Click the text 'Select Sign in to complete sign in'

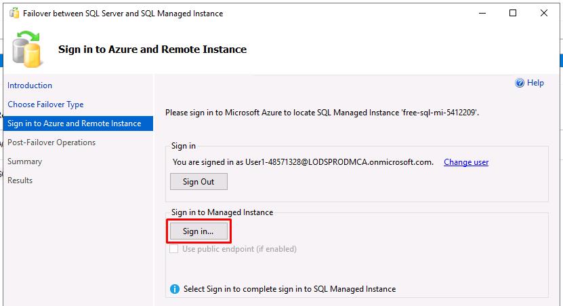[289, 289]
